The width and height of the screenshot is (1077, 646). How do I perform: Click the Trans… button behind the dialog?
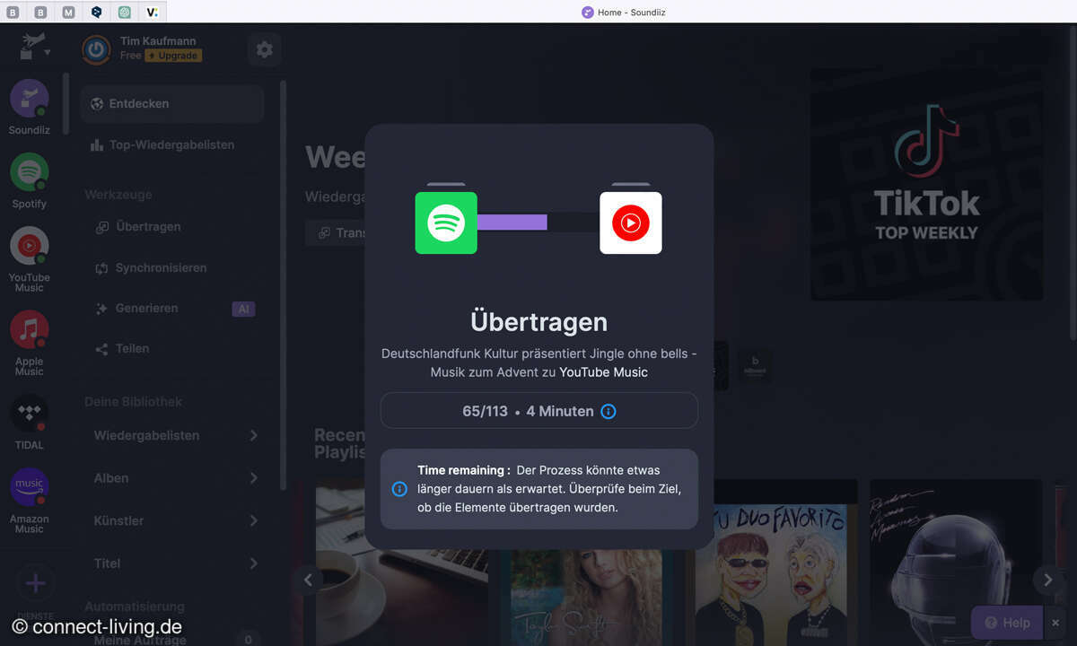[336, 232]
